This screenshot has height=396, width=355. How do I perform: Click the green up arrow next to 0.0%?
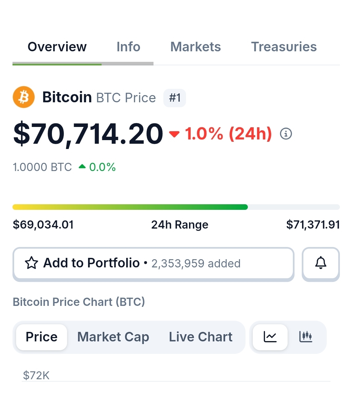point(82,167)
